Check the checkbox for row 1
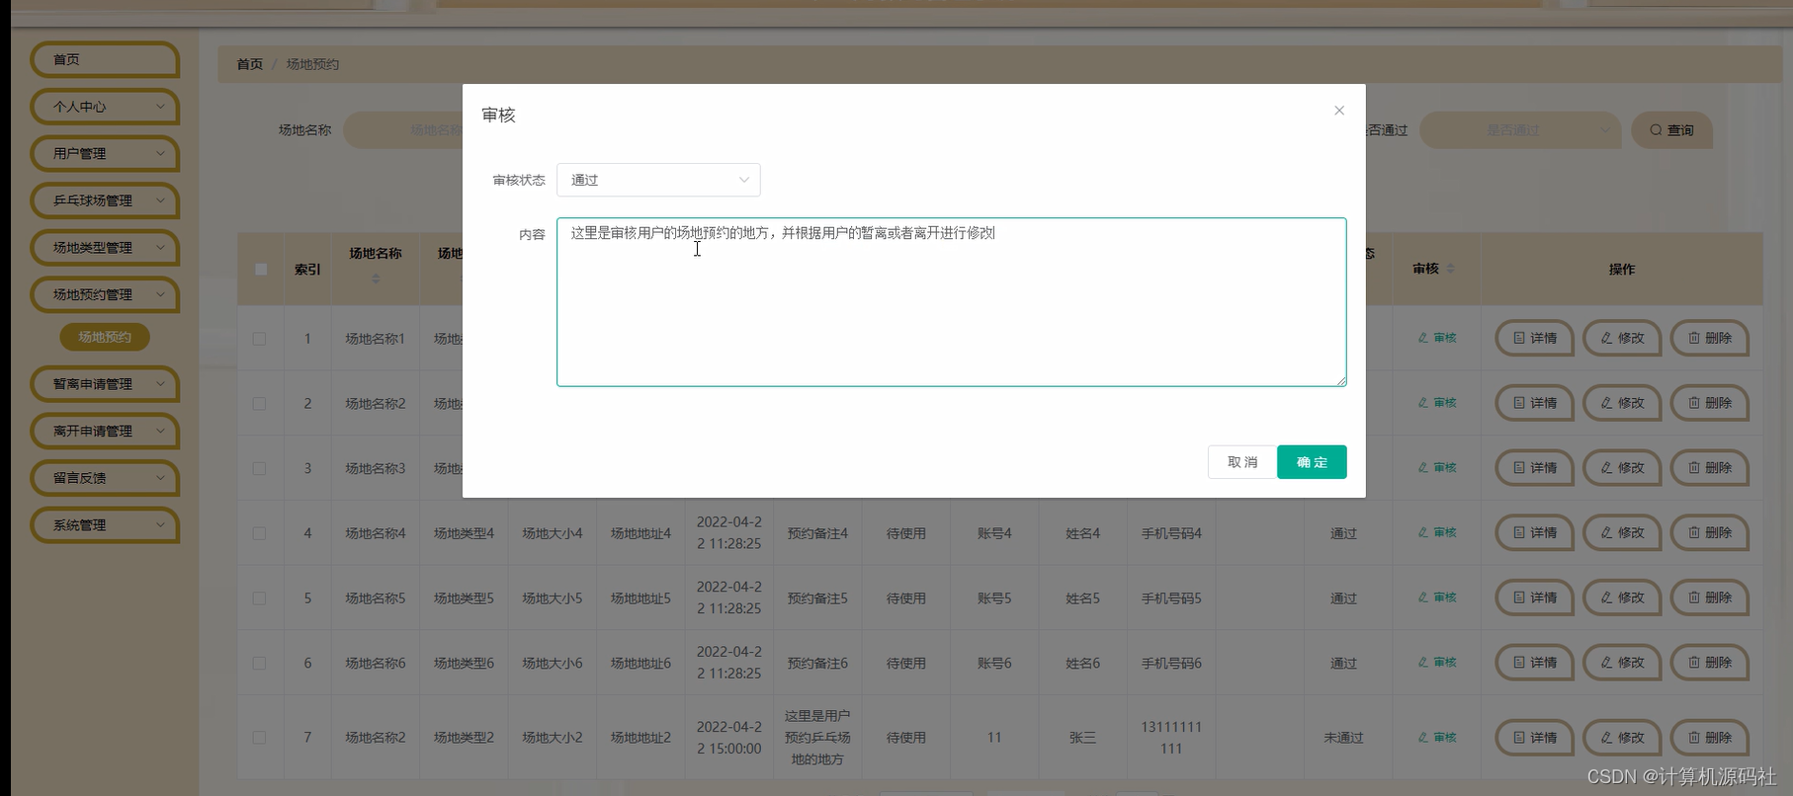The height and width of the screenshot is (796, 1793). (x=259, y=338)
